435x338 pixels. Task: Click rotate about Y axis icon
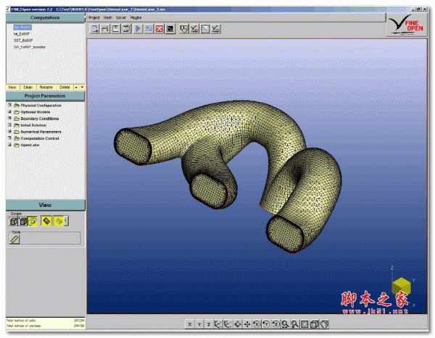[266, 324]
